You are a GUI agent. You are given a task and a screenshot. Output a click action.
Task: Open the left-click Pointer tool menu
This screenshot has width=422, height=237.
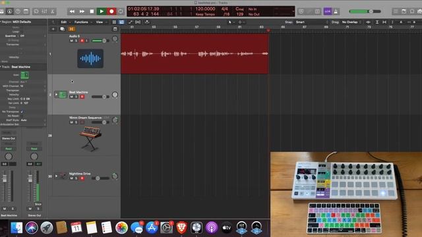(x=231, y=22)
